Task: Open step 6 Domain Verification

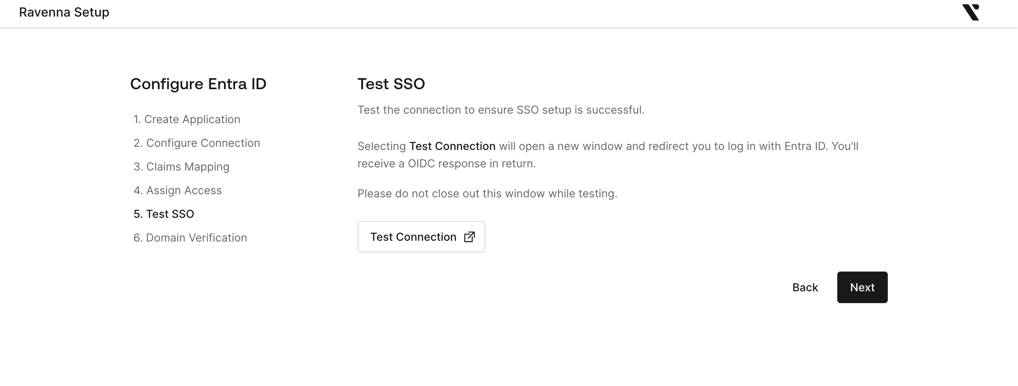Action: [x=190, y=238]
